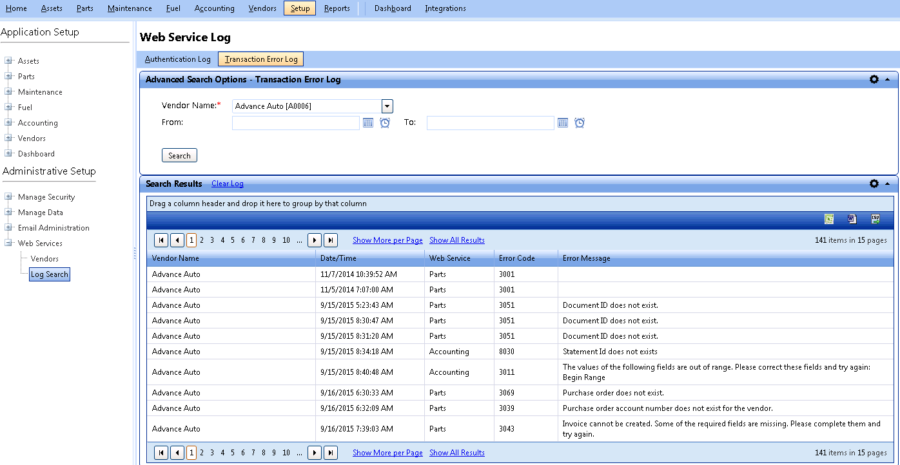Open the Vendor Name dropdown
The width and height of the screenshot is (900, 465).
tap(387, 106)
